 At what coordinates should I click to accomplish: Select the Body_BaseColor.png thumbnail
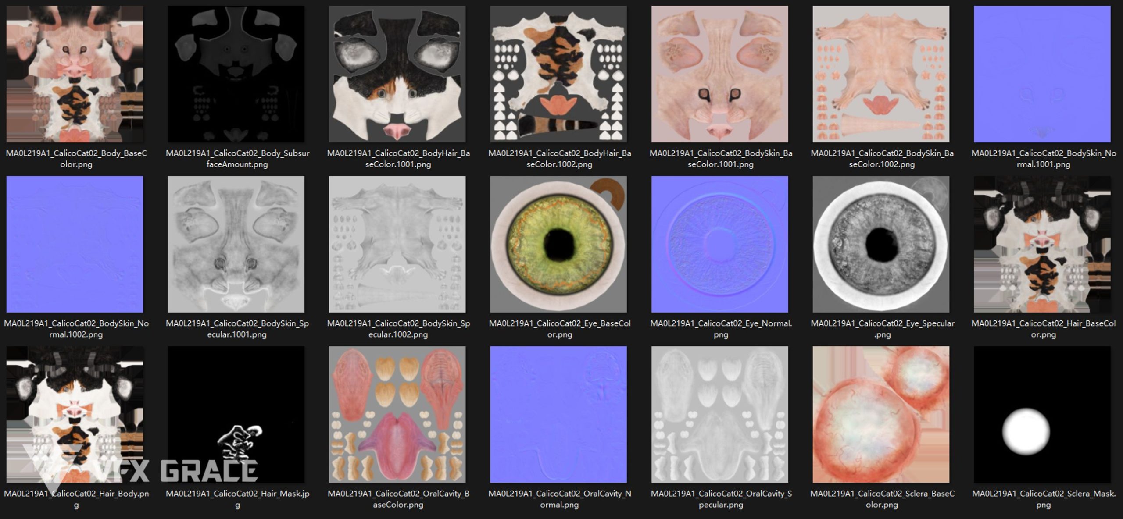pos(75,74)
